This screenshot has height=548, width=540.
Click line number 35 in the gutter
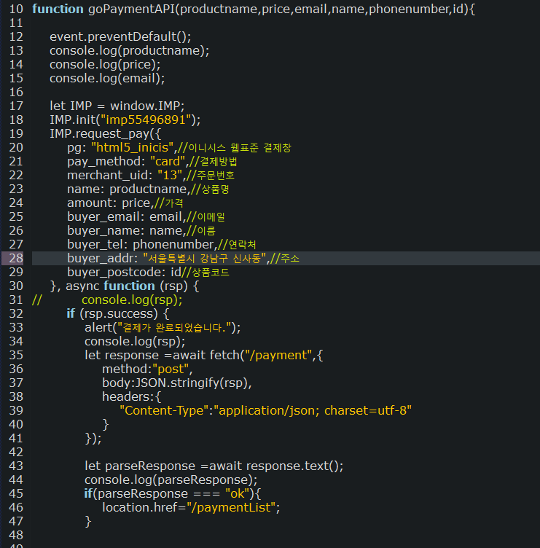coord(16,355)
